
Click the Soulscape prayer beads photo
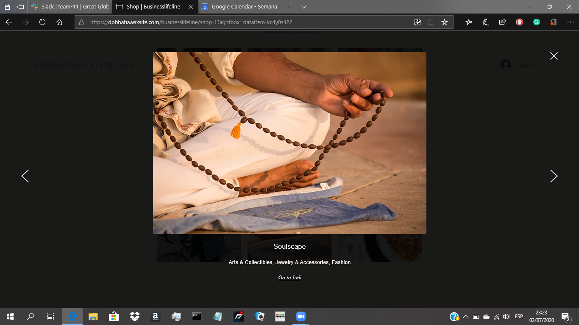[x=289, y=143]
